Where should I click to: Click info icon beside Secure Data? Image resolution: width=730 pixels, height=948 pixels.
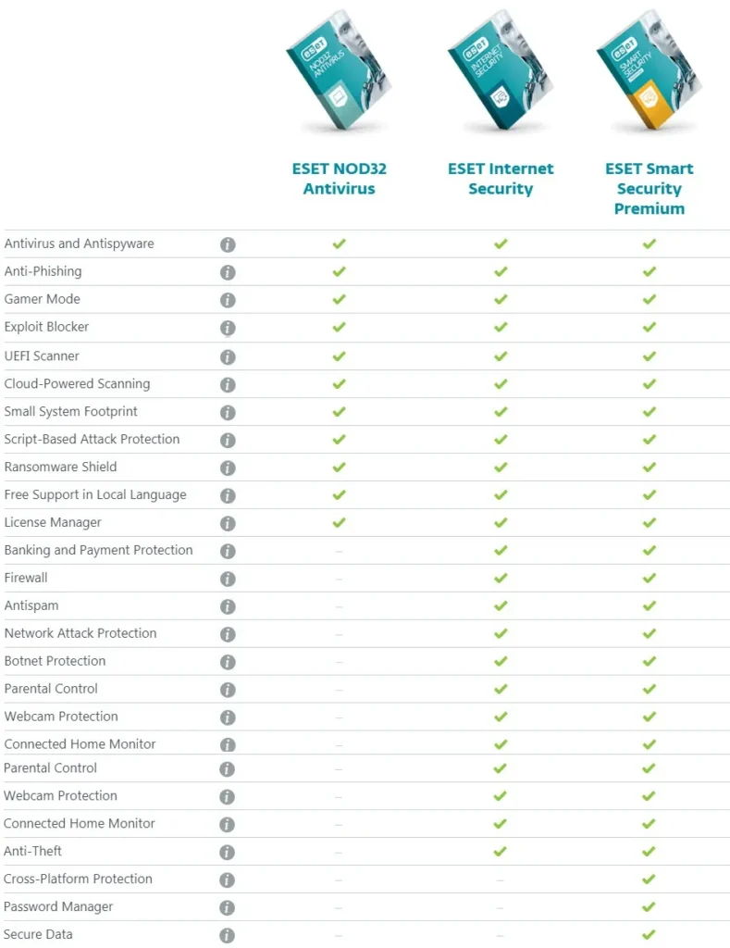pyautogui.click(x=227, y=935)
